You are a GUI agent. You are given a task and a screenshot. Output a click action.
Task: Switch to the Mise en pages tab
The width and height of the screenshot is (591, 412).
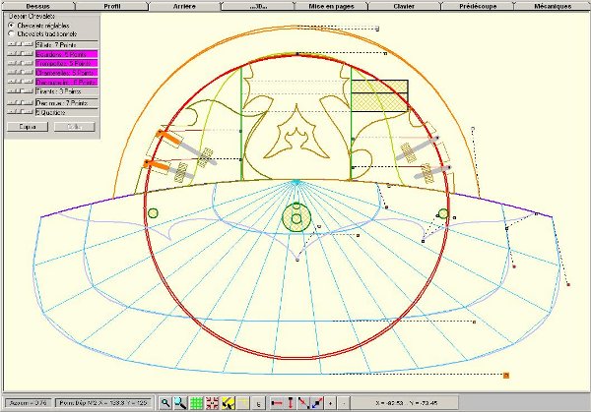pos(332,6)
